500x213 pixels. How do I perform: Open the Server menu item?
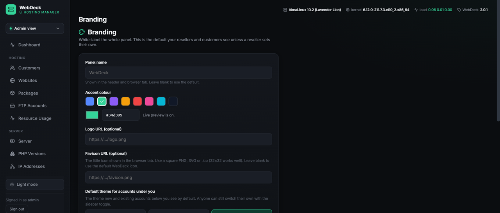click(35, 141)
